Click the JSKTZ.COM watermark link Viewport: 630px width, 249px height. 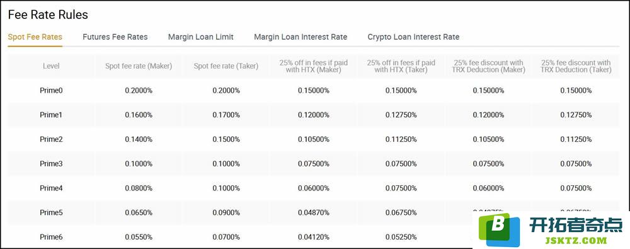tap(576, 241)
